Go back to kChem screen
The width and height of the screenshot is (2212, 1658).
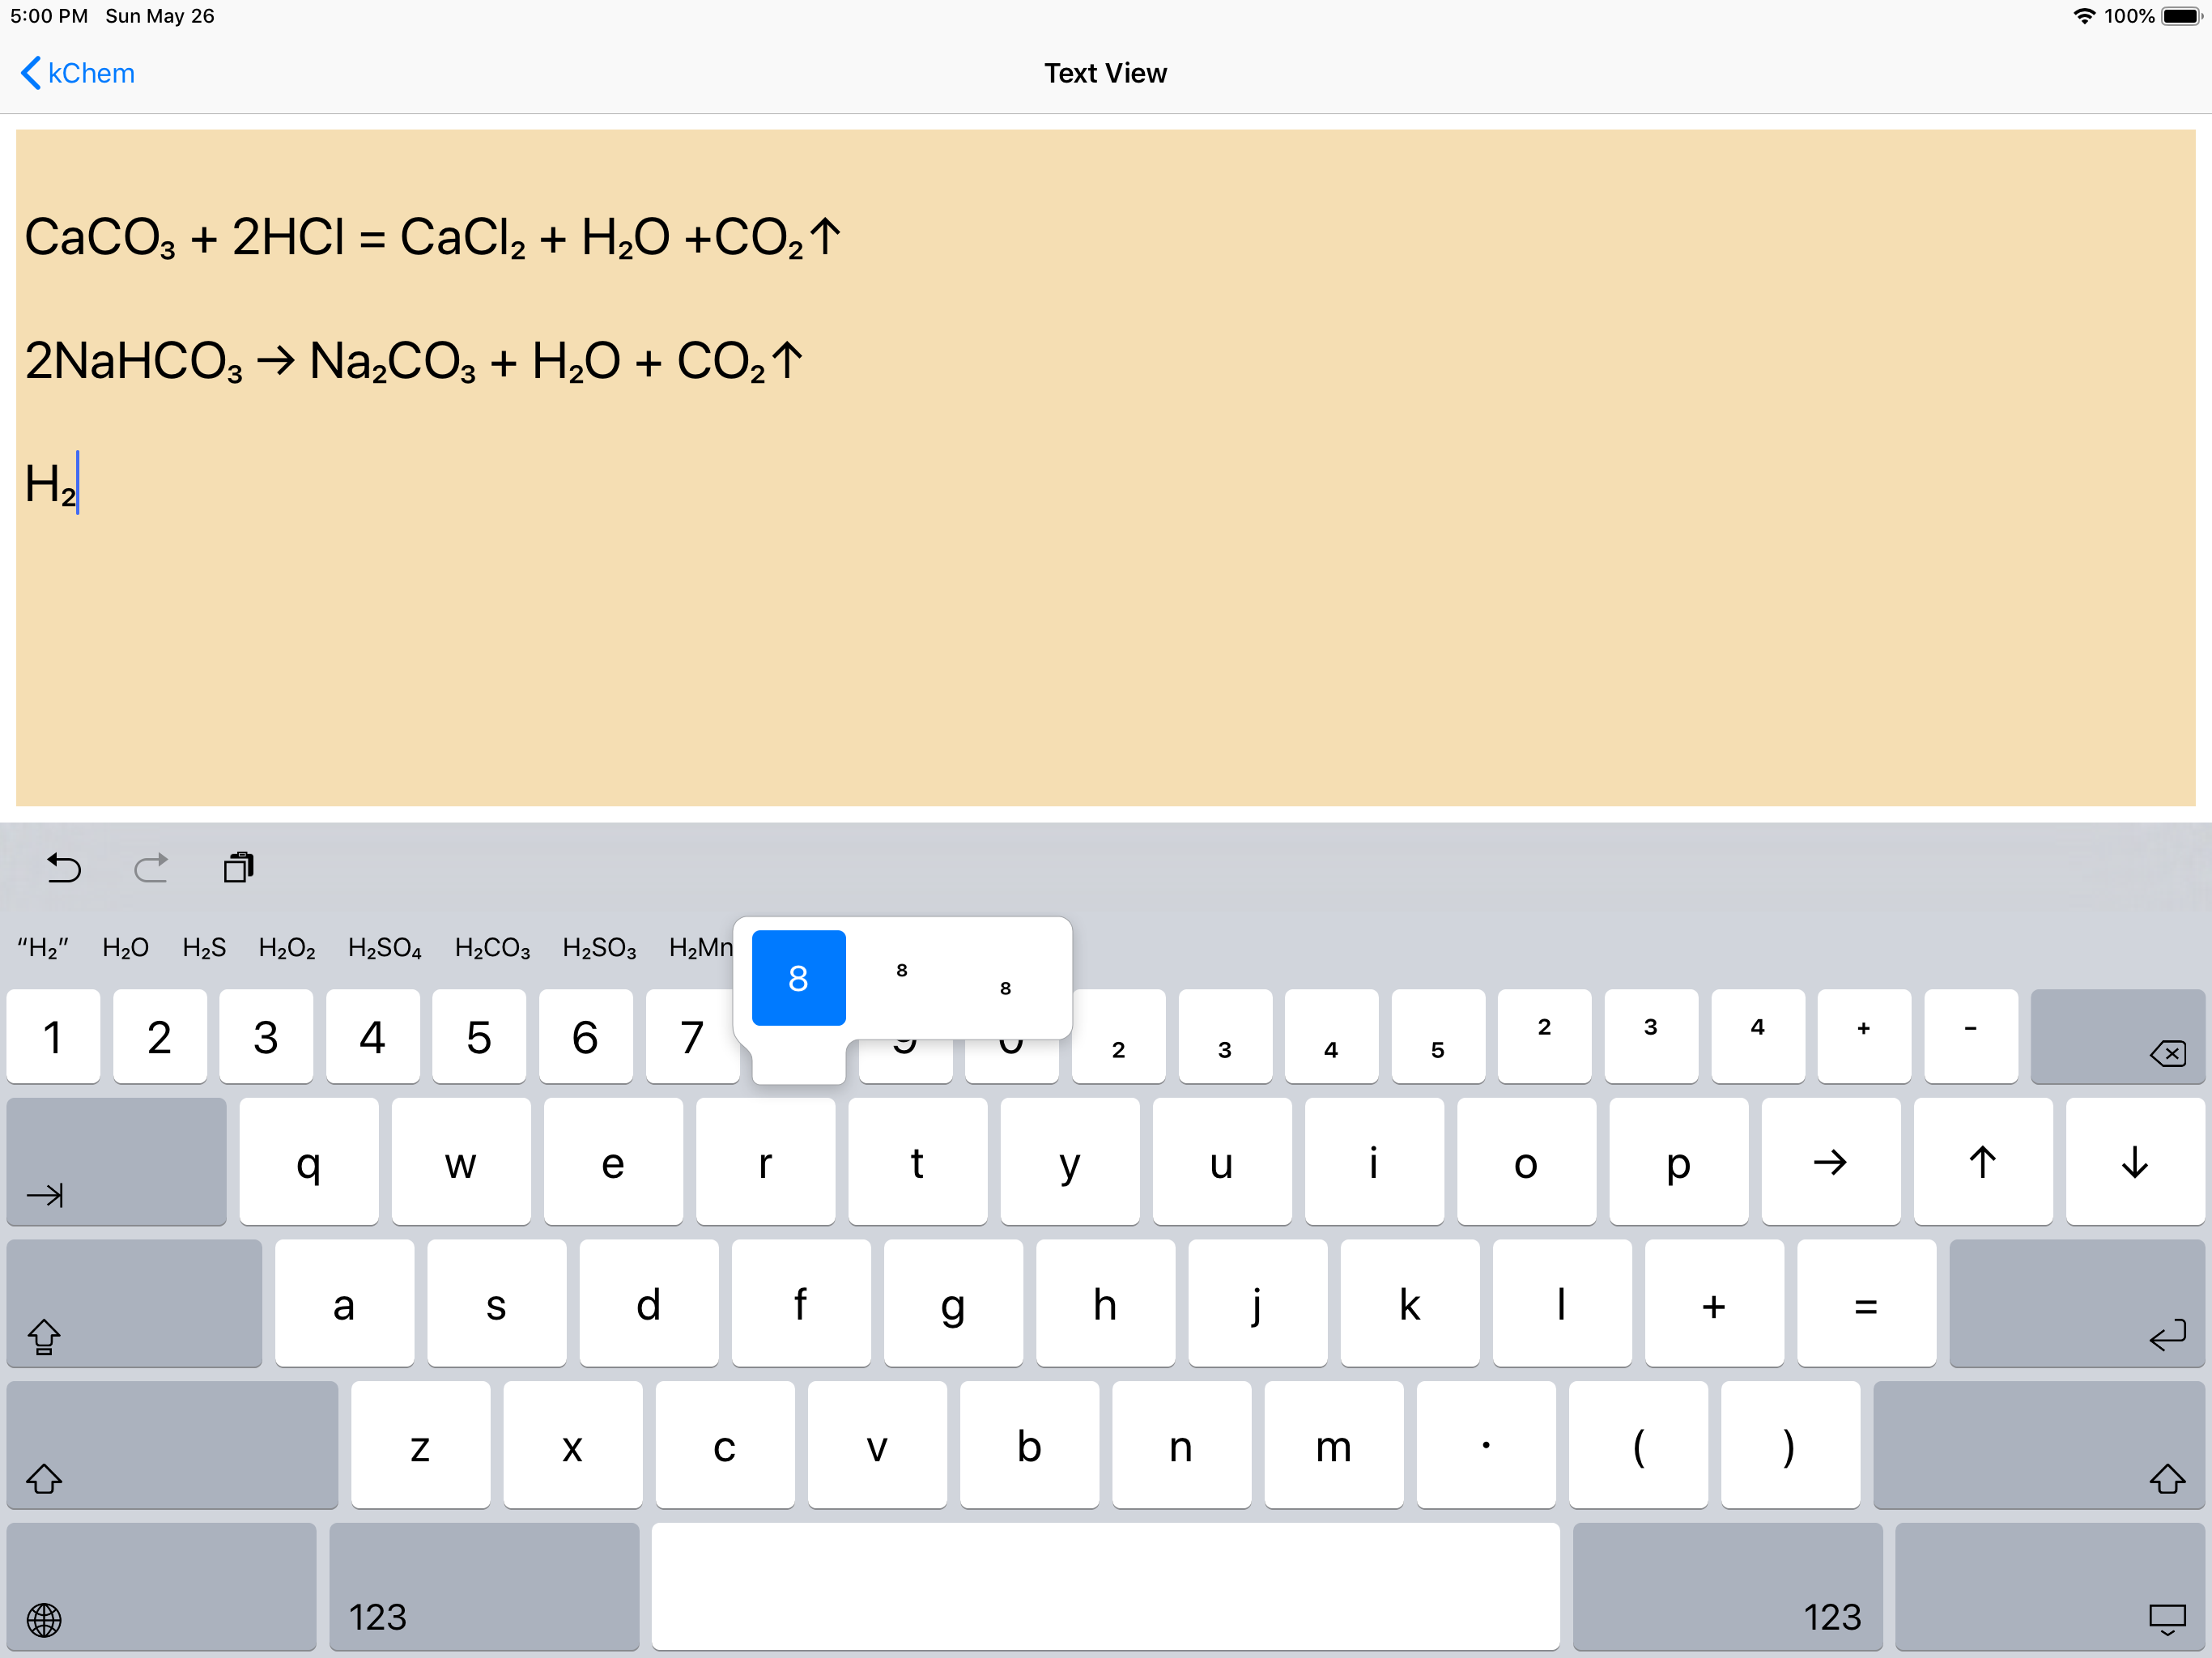pos(78,73)
